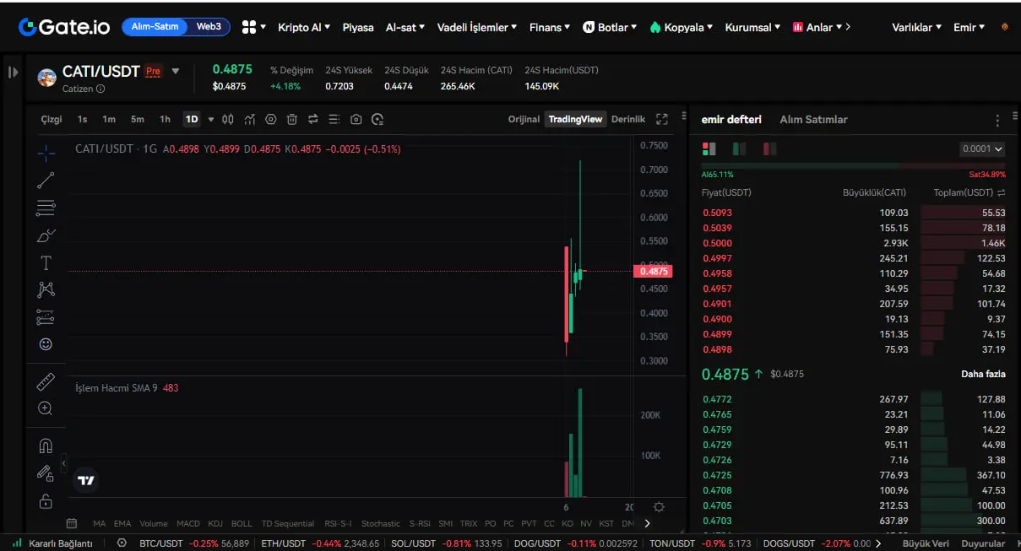Toggle the Toplam(USDT) column unit switch

(x=1001, y=192)
